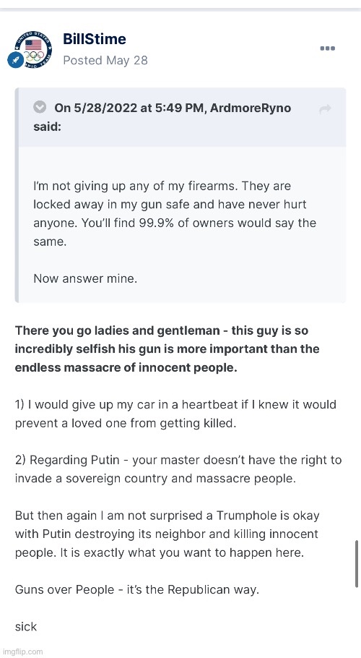Click the bold paragraph starting There you go
361x658 pixels.
click(167, 349)
